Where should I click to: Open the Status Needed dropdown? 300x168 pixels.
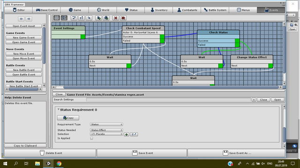(x=106, y=130)
